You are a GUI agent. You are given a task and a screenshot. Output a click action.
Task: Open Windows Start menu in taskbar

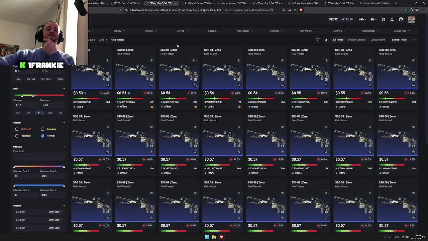207,237
